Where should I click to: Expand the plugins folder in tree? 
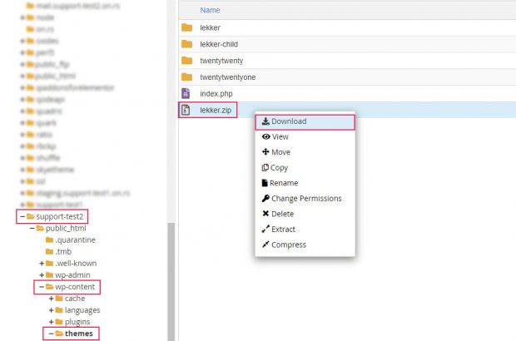coord(51,322)
